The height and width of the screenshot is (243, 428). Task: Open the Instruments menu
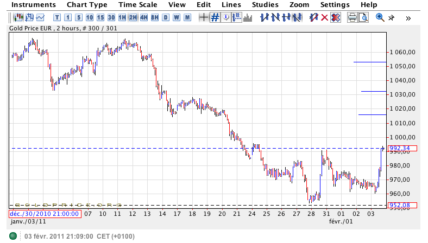pos(34,5)
